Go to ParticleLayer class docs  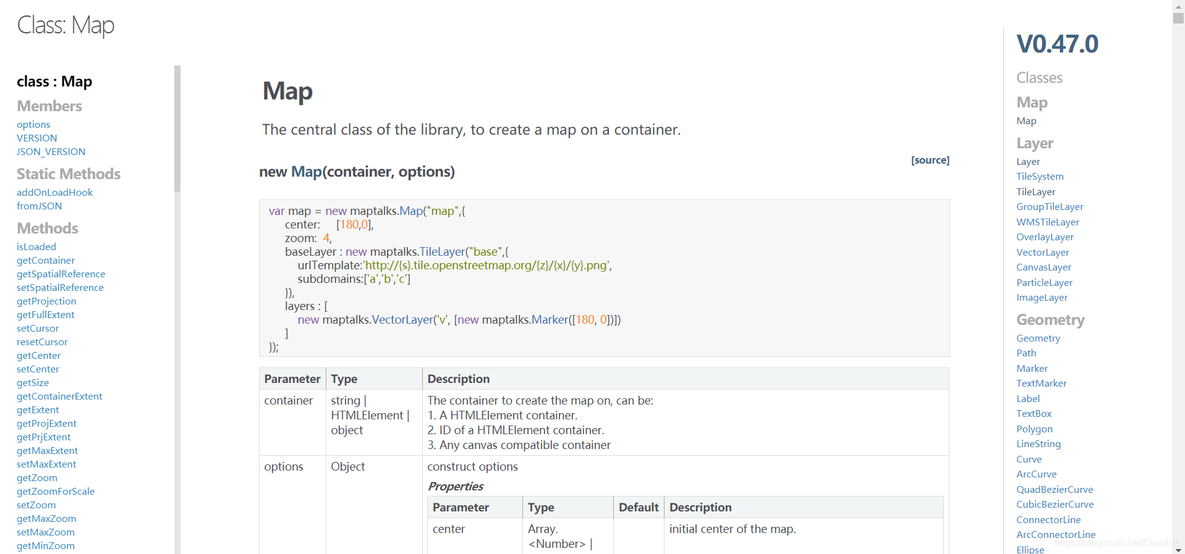click(1044, 283)
